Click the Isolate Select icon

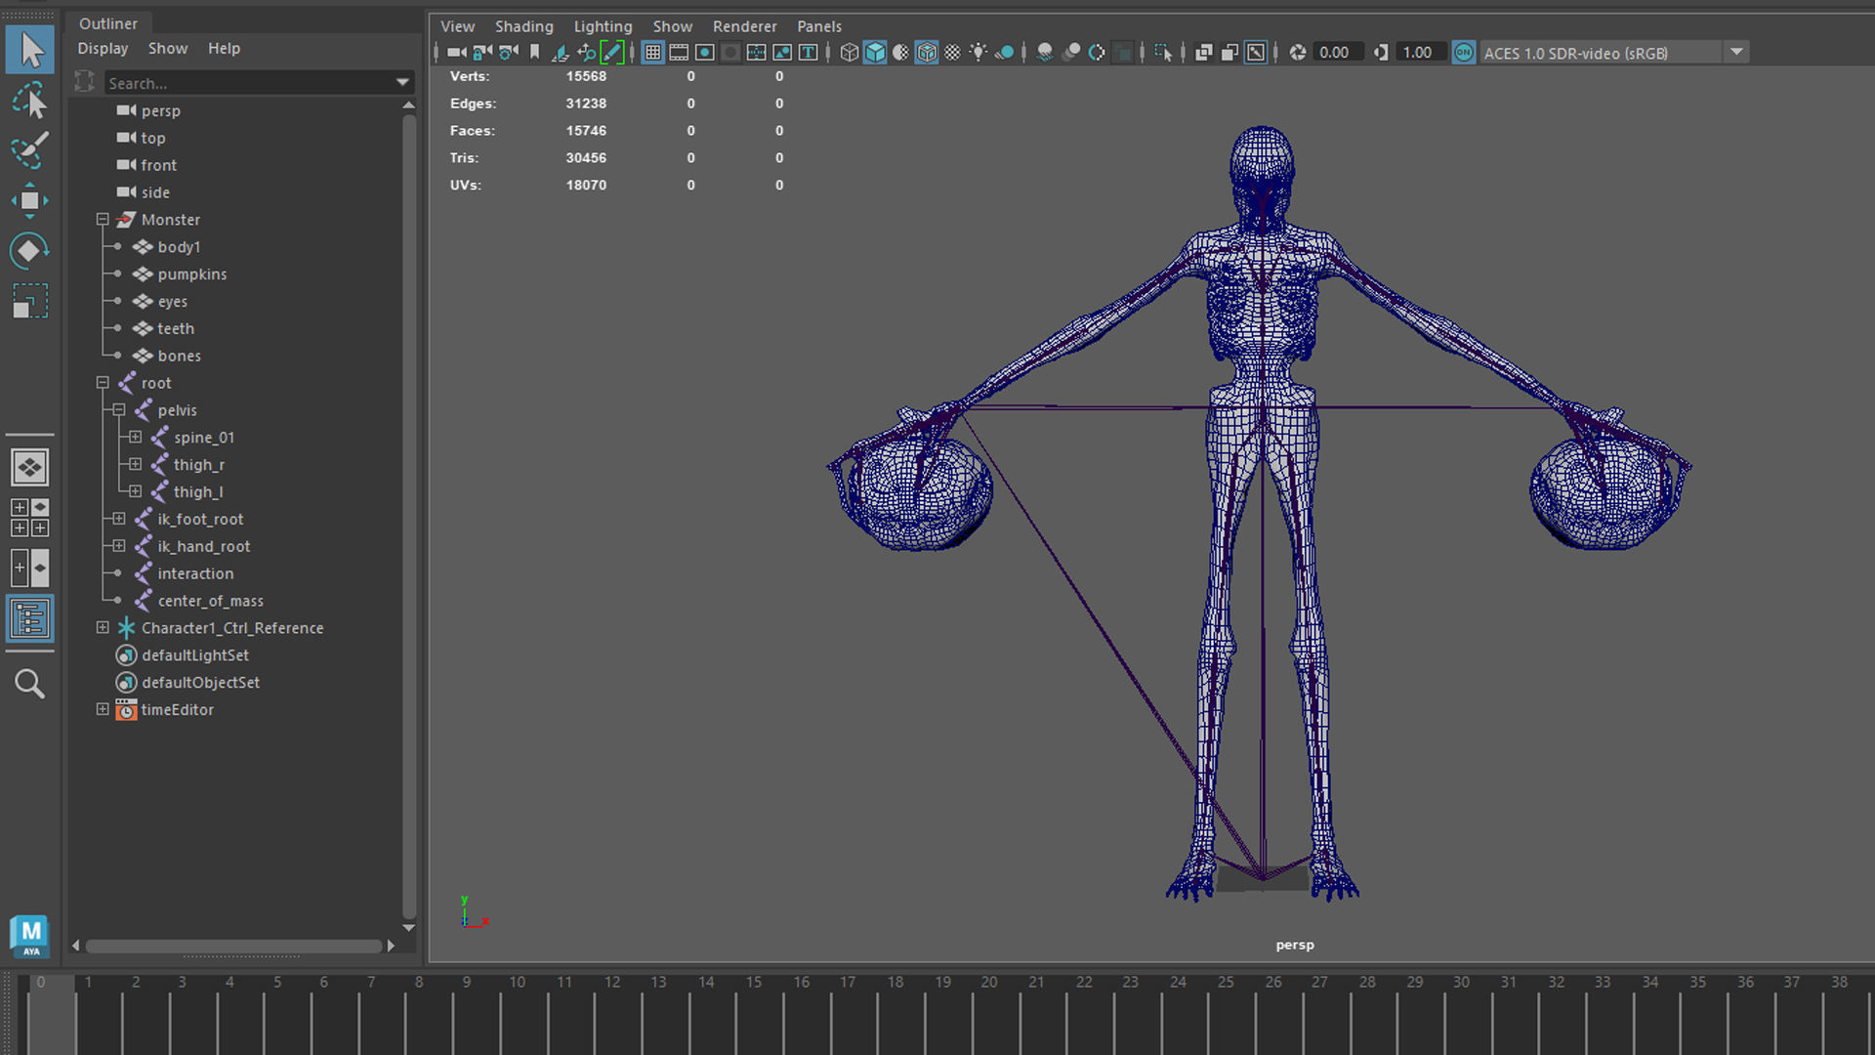pos(1162,53)
